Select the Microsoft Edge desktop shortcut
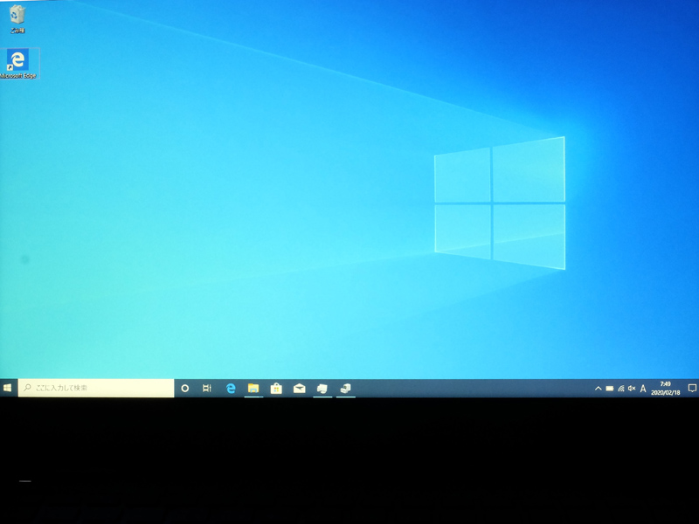 pos(18,63)
